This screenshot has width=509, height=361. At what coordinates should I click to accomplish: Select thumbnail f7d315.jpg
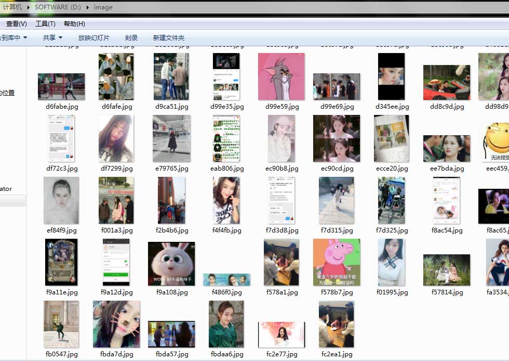(x=337, y=200)
